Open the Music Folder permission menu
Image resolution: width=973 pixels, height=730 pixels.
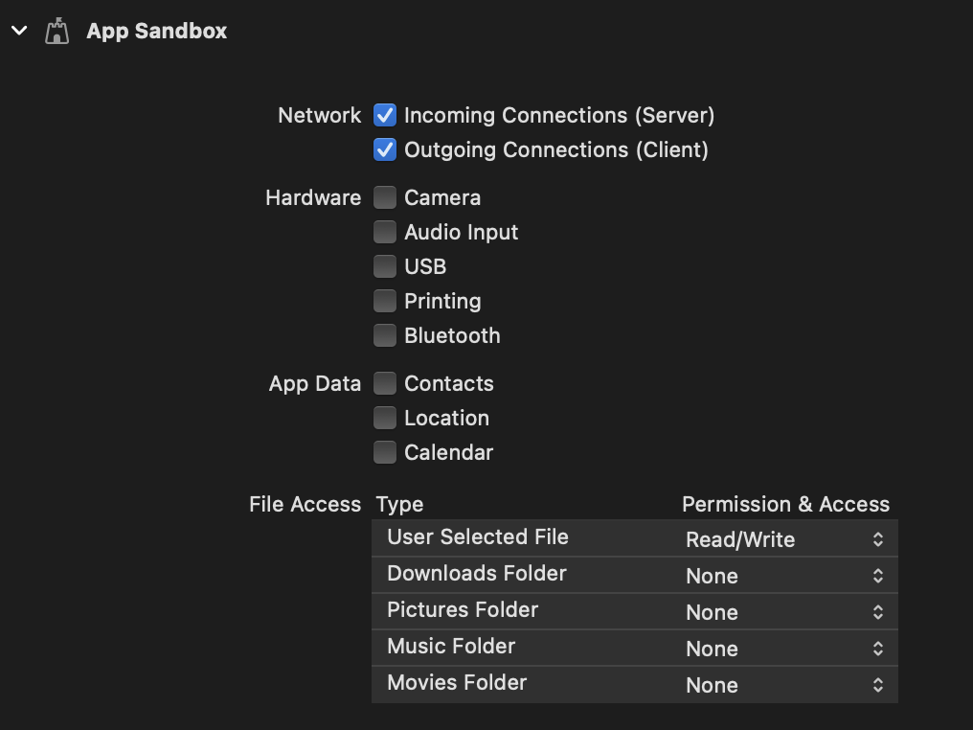(x=879, y=649)
